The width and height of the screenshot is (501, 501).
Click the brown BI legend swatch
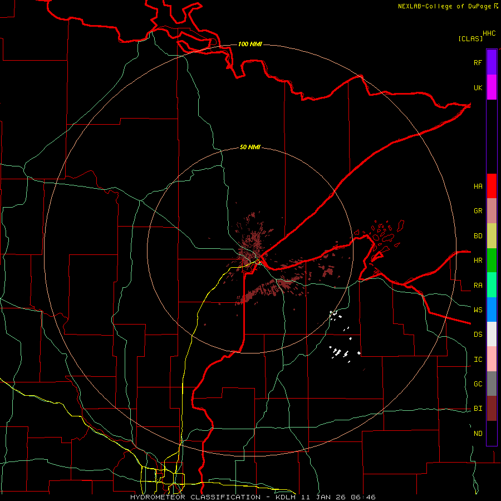[x=492, y=409]
